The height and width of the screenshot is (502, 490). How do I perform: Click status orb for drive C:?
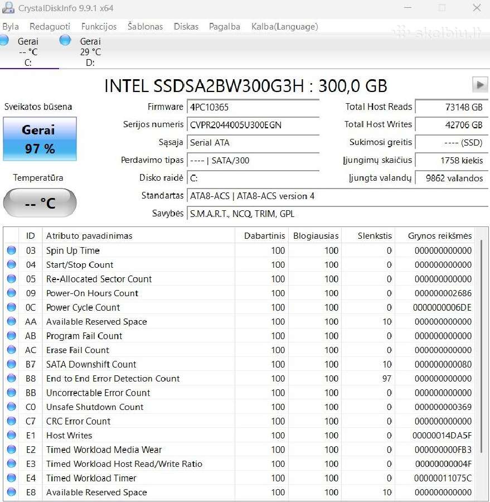[4, 40]
